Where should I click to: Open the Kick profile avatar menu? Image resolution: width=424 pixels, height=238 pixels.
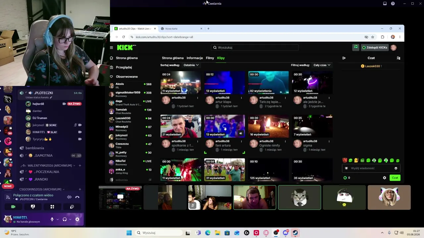pyautogui.click(x=394, y=48)
